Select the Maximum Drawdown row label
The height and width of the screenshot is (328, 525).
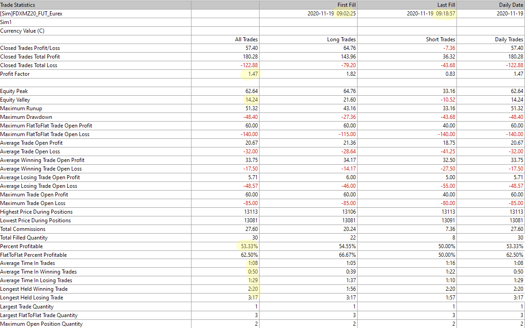(26, 117)
